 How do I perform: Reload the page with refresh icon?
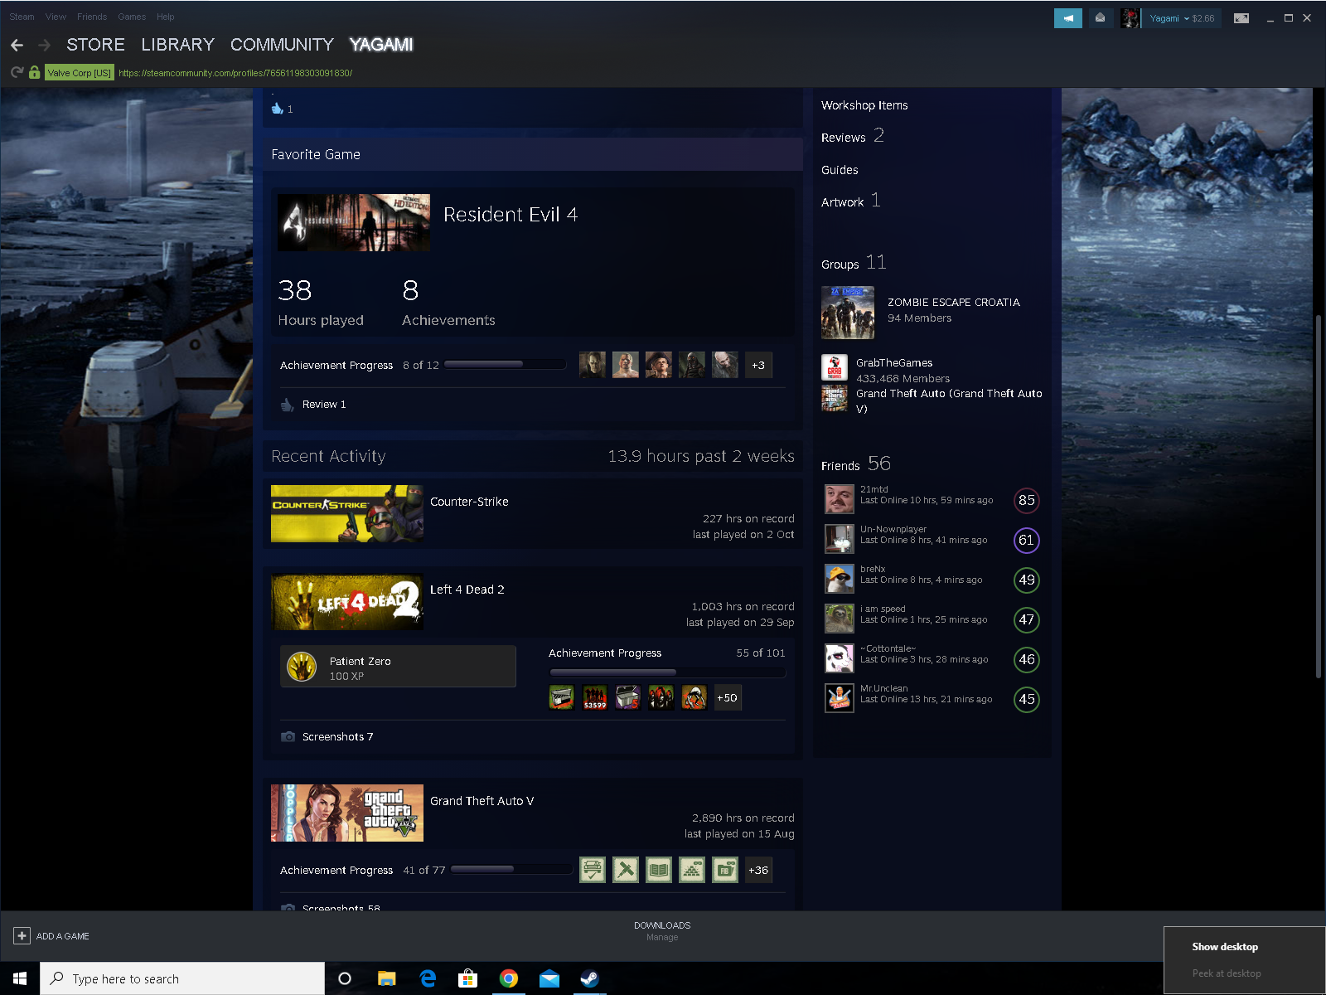coord(17,73)
